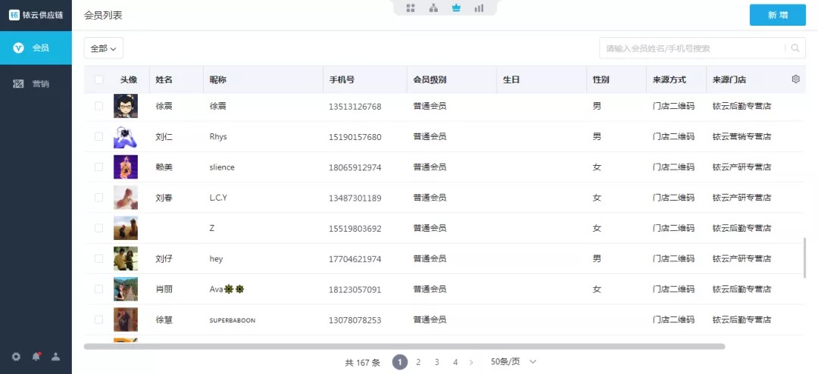
Task: Open settings gear at sidebar bottom
Action: pos(16,357)
